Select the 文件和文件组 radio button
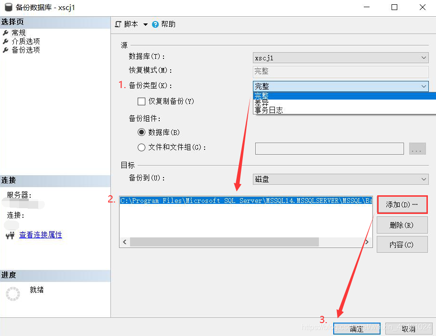The image size is (436, 336). click(142, 147)
